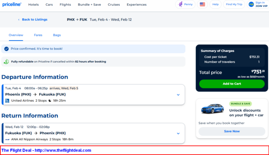Image resolution: width=269 pixels, height=155 pixels.
Task: Click the Help button
Action: 216,4
